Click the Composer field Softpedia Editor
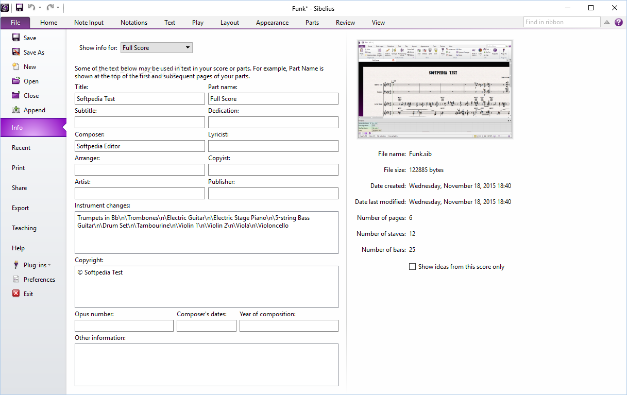Image resolution: width=627 pixels, height=395 pixels. 140,146
